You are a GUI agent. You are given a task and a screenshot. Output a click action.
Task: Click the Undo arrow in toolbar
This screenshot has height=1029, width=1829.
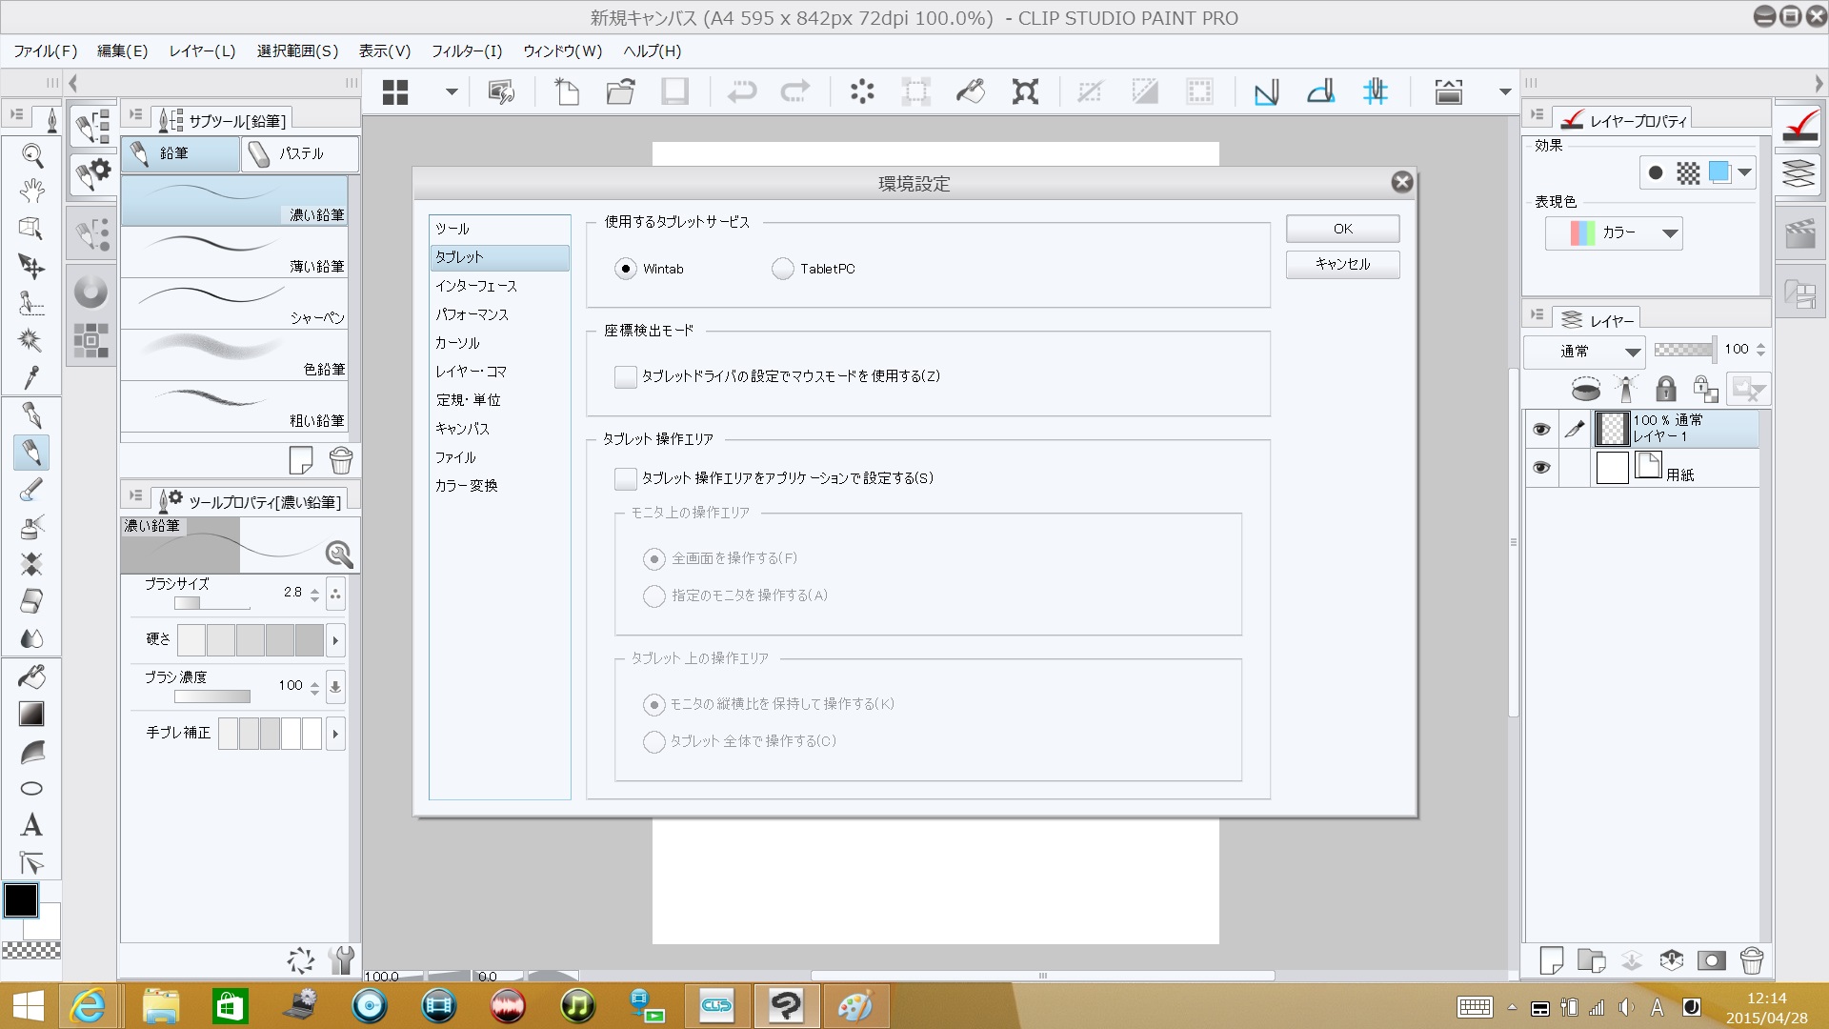(741, 91)
